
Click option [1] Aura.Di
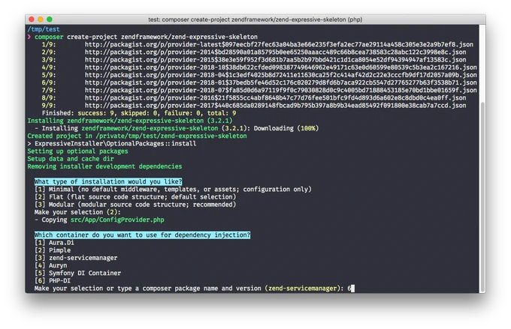coord(54,243)
